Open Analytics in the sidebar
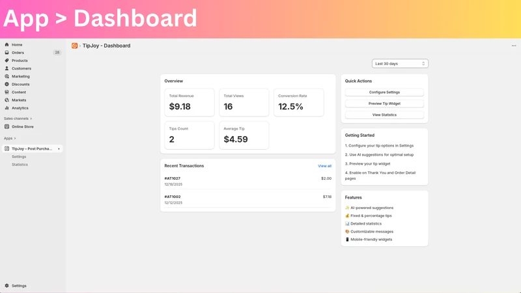This screenshot has height=293, width=521. tap(20, 108)
